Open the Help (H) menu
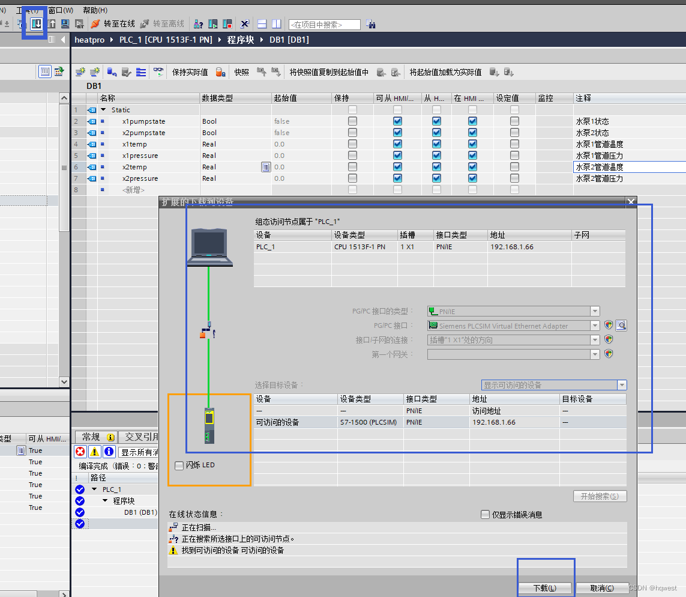Image resolution: width=686 pixels, height=597 pixels. pos(95,10)
